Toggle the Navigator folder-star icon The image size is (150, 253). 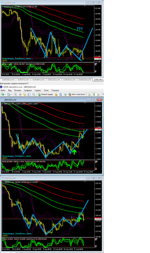[x=25, y=94]
